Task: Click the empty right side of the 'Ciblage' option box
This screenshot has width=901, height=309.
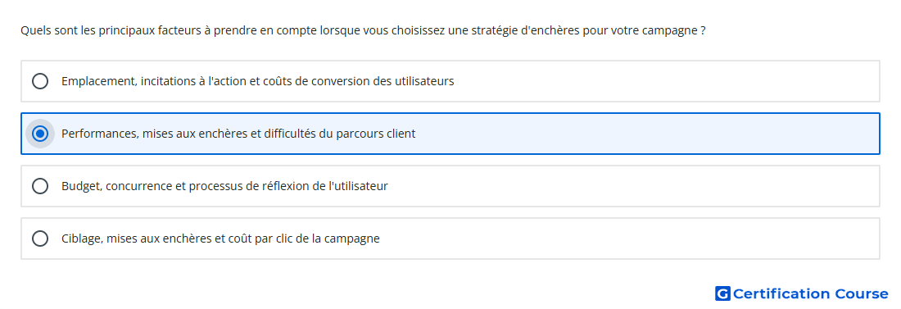Action: 632,239
